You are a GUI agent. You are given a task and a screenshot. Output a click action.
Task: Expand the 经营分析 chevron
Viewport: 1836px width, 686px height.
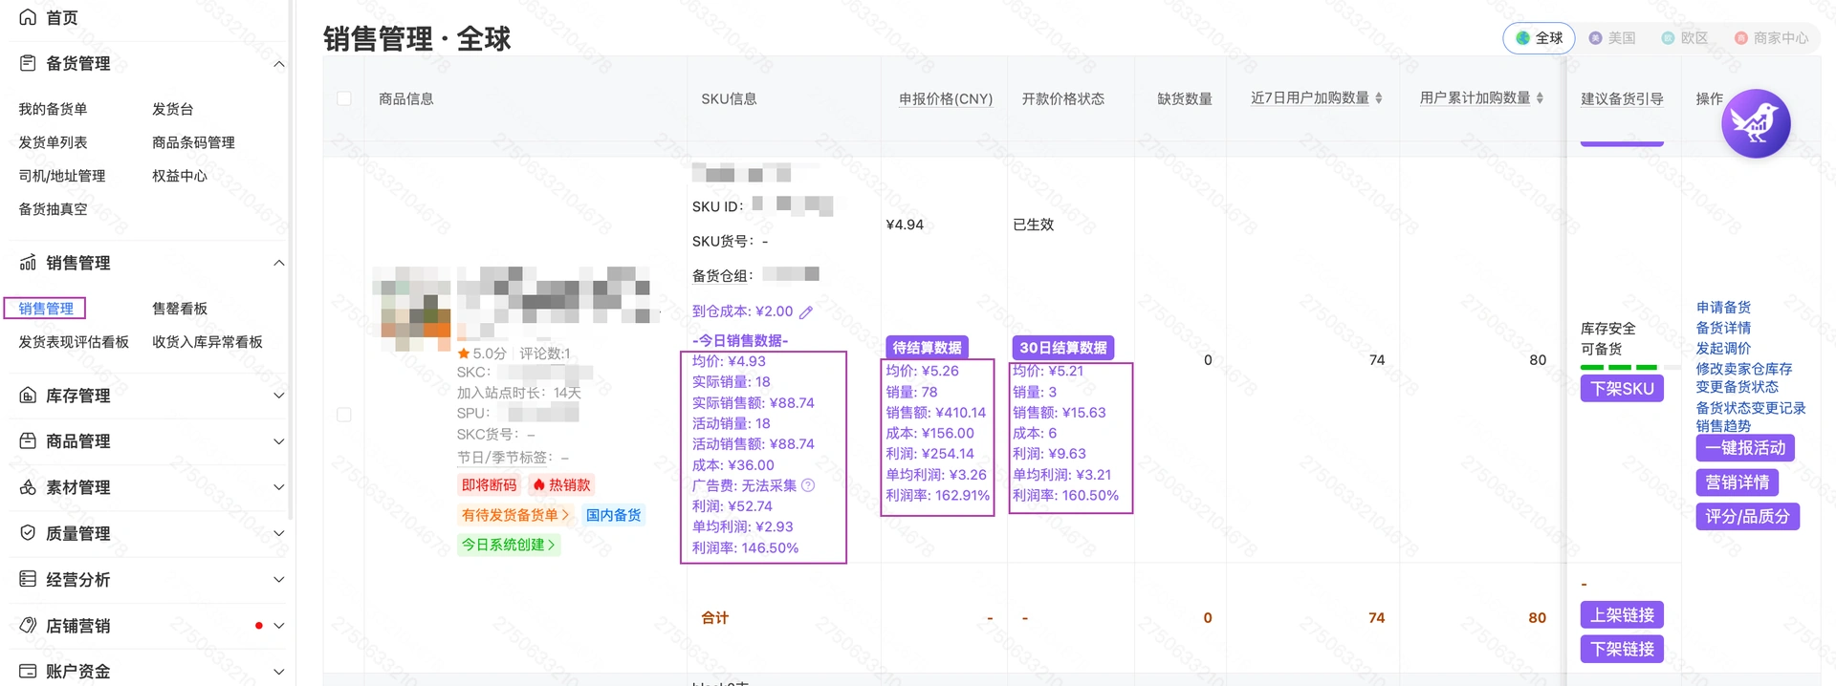(279, 579)
